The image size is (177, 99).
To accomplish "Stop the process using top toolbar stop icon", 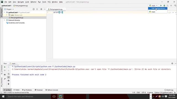I will tap(171, 5).
